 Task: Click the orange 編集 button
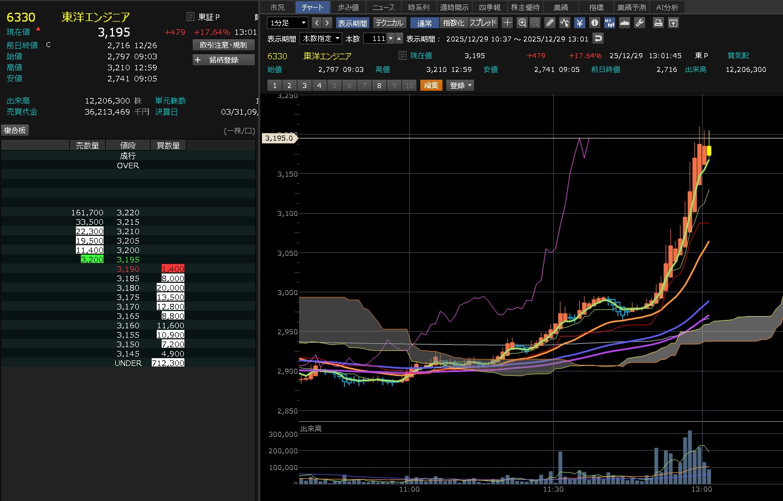(x=431, y=85)
